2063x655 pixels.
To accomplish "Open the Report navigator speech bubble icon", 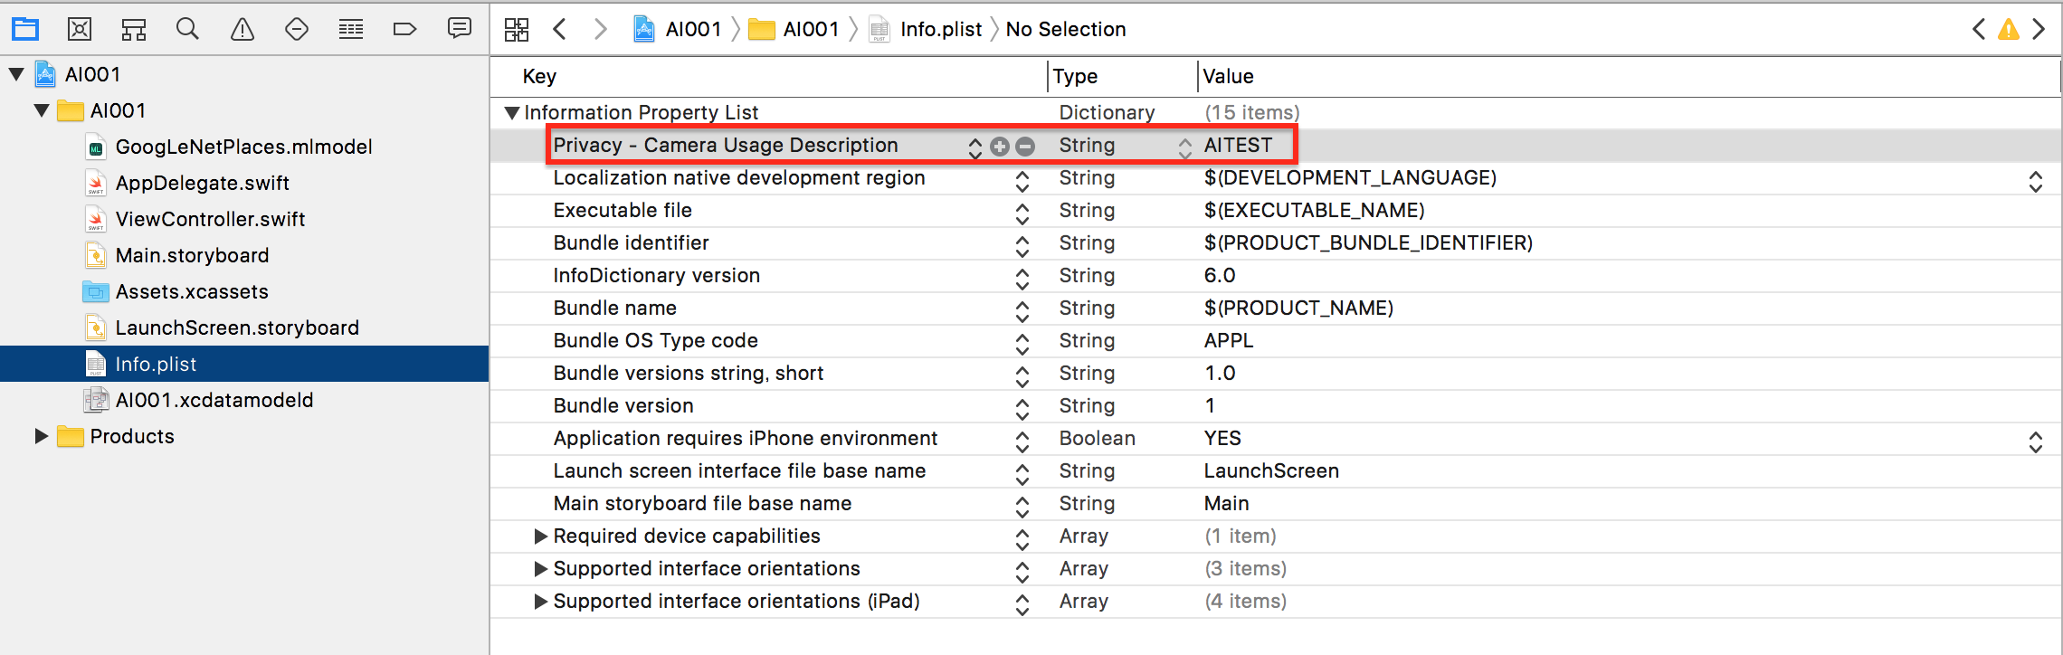I will (460, 29).
